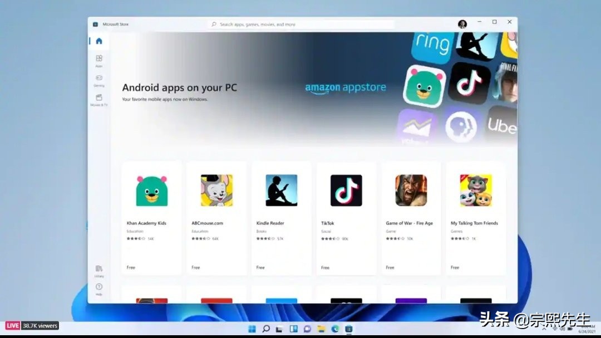Image resolution: width=601 pixels, height=338 pixels.
Task: Open the Windows Start button
Action: (252, 329)
